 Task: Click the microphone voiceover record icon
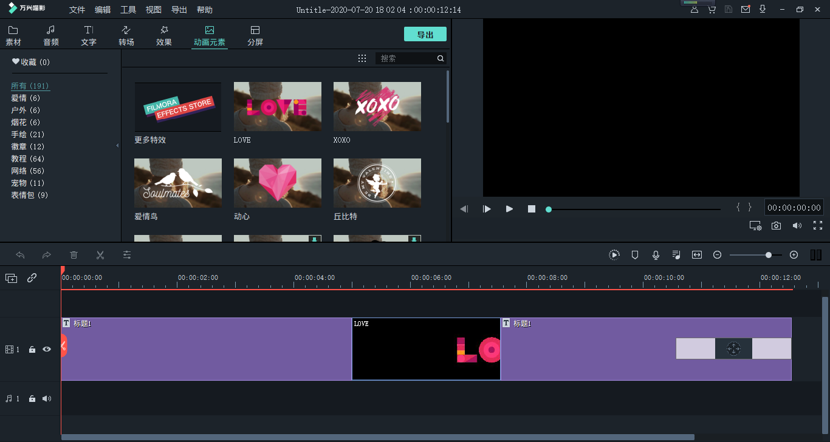(x=656, y=255)
